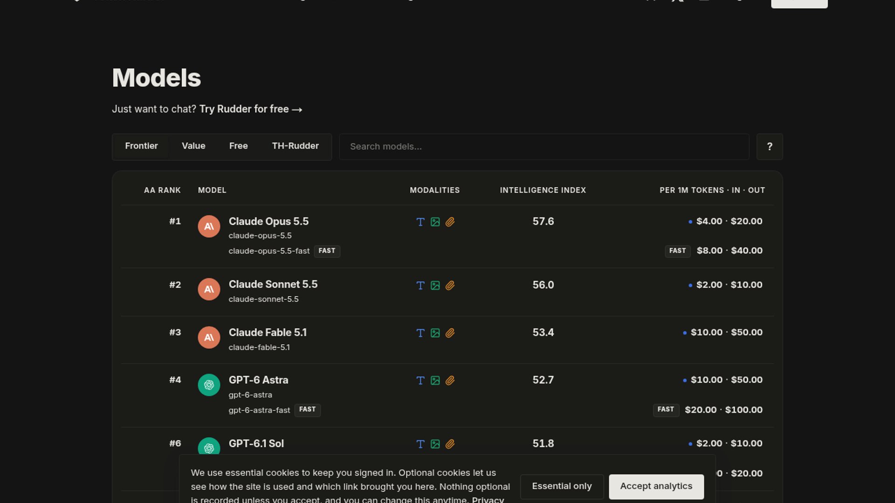The height and width of the screenshot is (503, 895).
Task: Click the Anthropic logo beside Claude Opus 5.5
Action: pos(209,226)
